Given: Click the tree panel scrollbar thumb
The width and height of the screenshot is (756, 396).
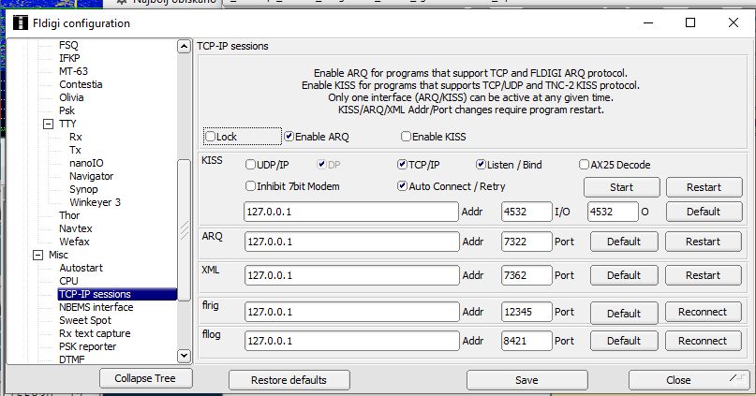Looking at the screenshot, I should [x=184, y=229].
